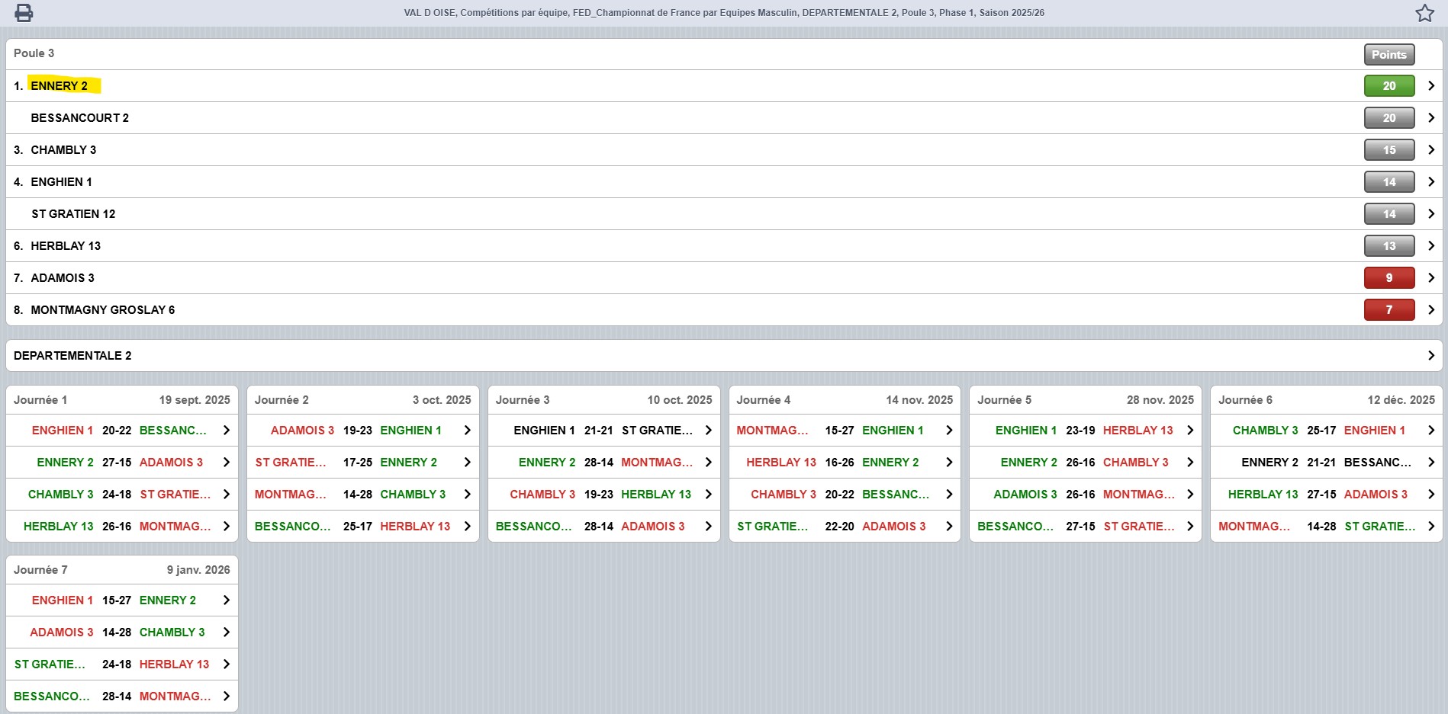1448x714 pixels.
Task: Click the print icon in header
Action: (24, 13)
